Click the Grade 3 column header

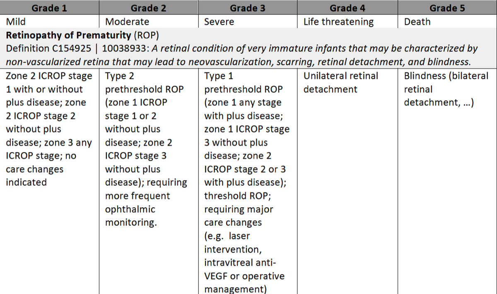248,8
